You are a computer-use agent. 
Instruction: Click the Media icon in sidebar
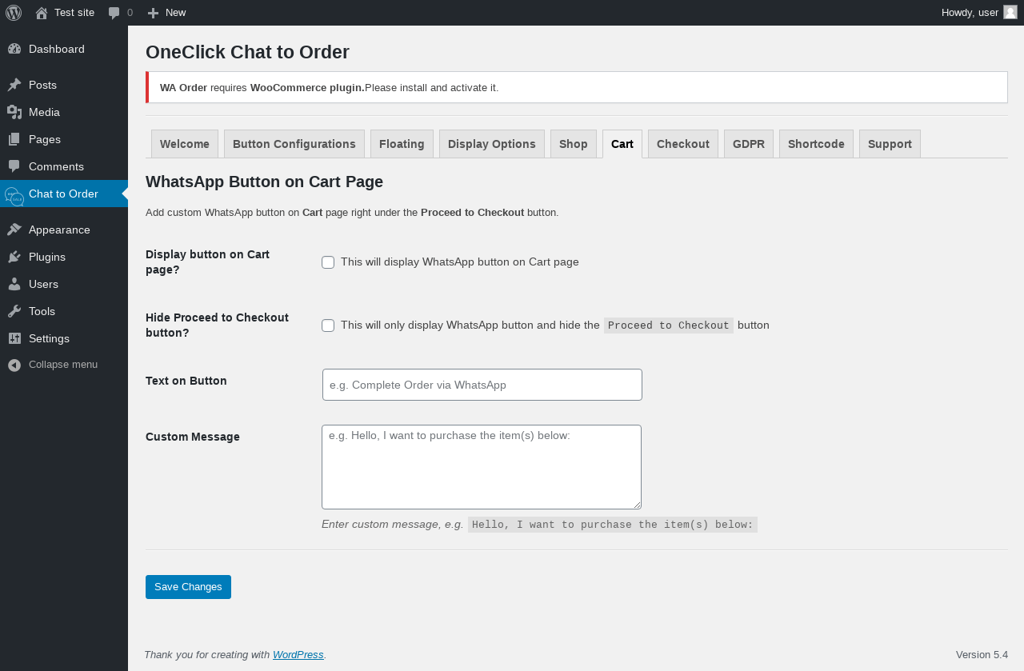click(x=14, y=112)
